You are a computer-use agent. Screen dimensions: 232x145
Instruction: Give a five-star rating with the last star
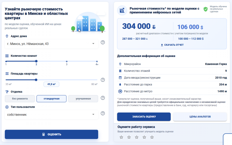(x=152, y=137)
